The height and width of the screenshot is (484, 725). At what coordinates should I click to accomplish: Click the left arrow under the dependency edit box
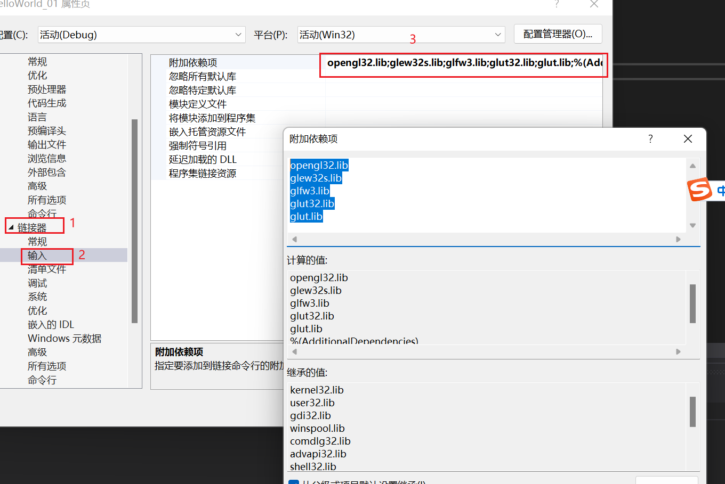[294, 239]
